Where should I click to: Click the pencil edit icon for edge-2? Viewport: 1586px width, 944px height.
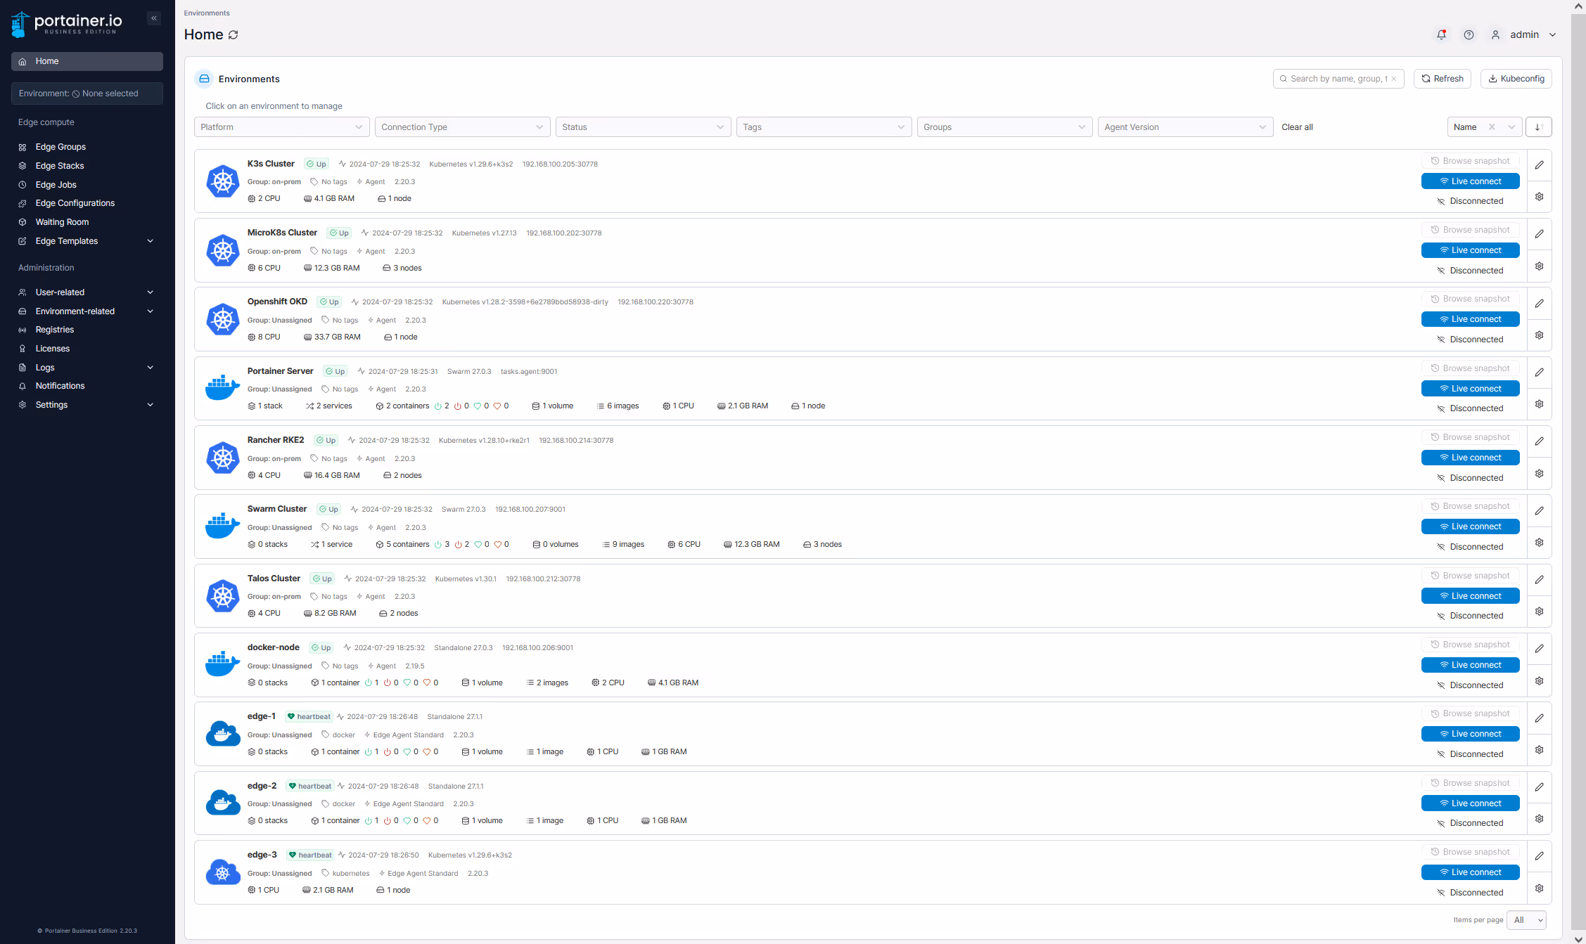pyautogui.click(x=1539, y=787)
